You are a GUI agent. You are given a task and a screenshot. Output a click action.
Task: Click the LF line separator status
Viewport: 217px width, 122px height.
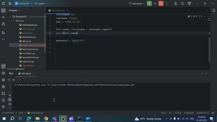pyautogui.click(x=170, y=113)
